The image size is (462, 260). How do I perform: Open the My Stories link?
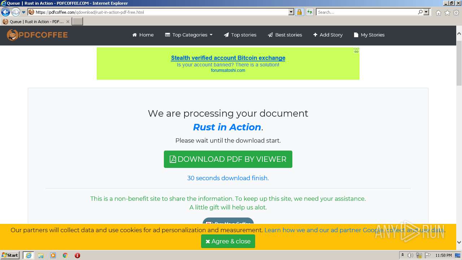click(x=369, y=35)
